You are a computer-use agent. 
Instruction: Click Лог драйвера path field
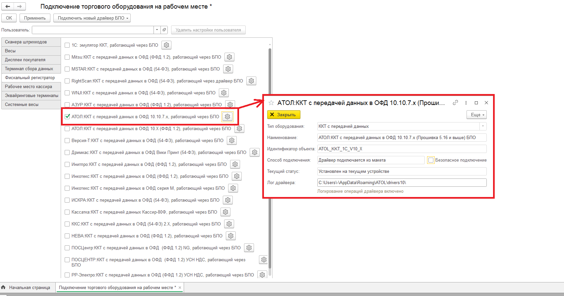coord(402,182)
